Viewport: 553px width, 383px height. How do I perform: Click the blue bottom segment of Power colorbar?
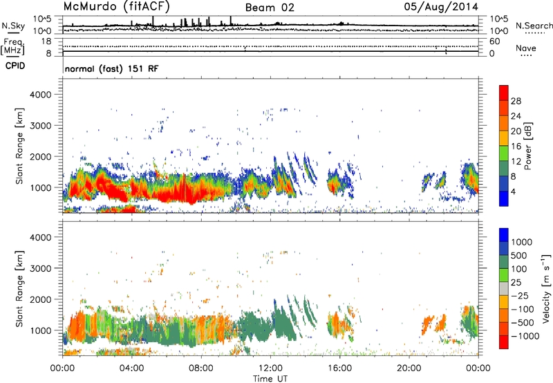pos(504,198)
